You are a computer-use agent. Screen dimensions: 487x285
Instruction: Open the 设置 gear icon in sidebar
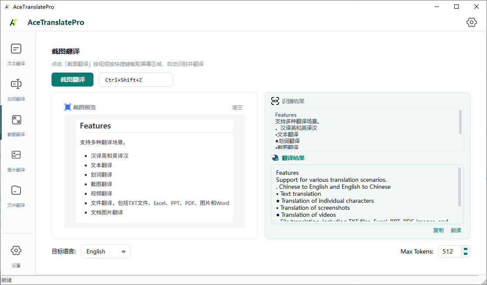coord(16,250)
